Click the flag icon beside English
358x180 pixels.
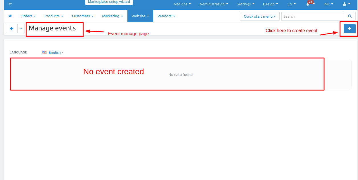coord(44,52)
